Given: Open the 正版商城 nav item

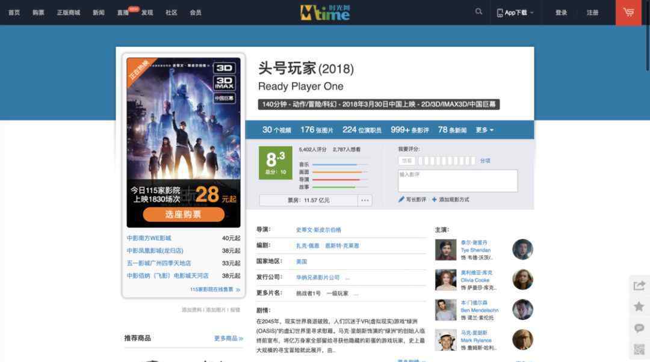Looking at the screenshot, I should [x=69, y=13].
